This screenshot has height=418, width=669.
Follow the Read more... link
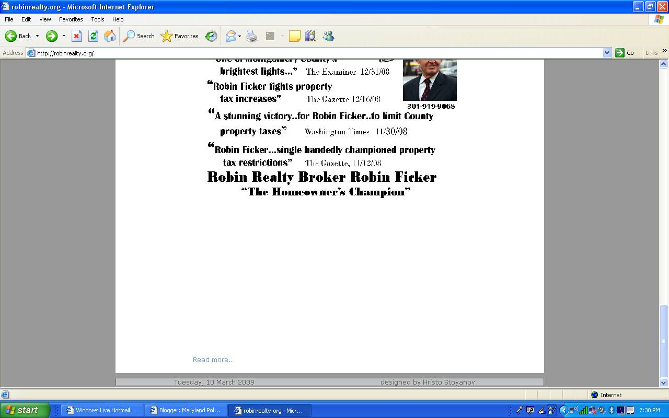(213, 359)
